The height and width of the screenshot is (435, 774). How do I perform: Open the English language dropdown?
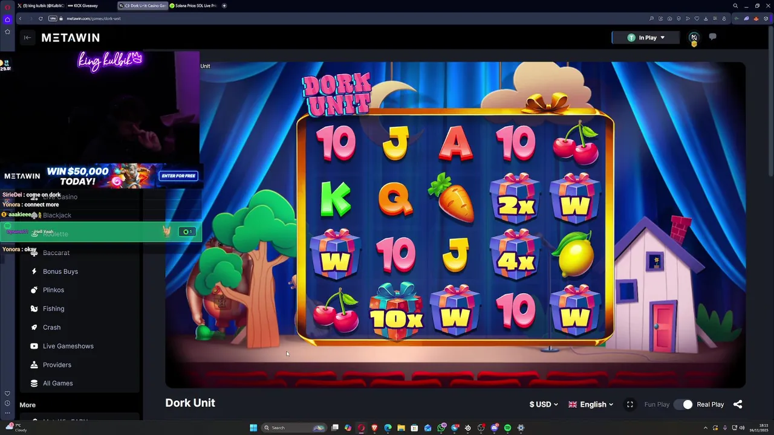coord(591,404)
